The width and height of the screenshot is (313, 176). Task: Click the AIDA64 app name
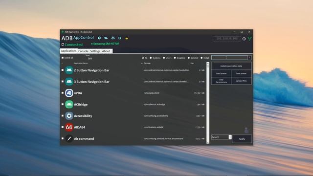coord(79,127)
